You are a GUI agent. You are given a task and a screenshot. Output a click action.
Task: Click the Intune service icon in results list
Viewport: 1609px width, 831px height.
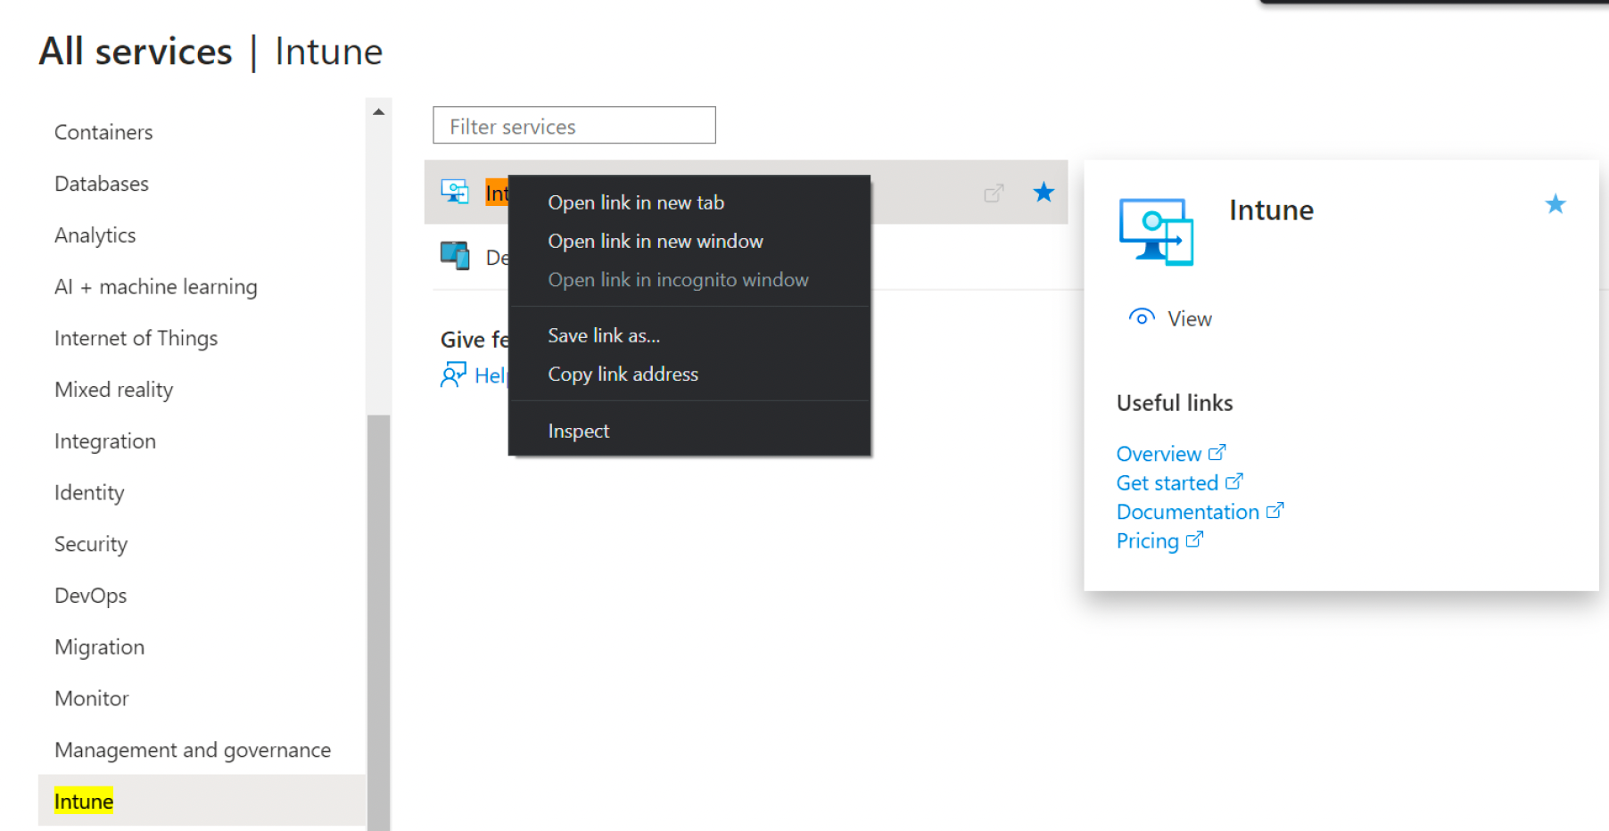(455, 191)
